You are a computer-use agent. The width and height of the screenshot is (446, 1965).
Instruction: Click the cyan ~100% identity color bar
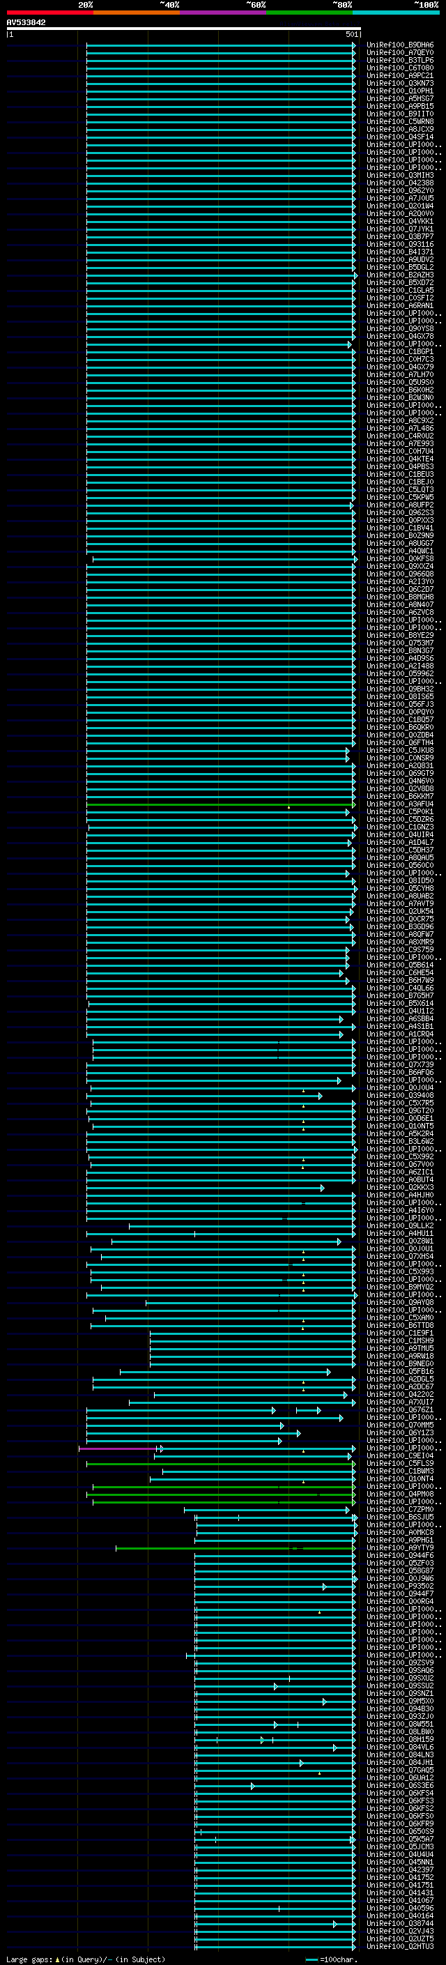[396, 13]
